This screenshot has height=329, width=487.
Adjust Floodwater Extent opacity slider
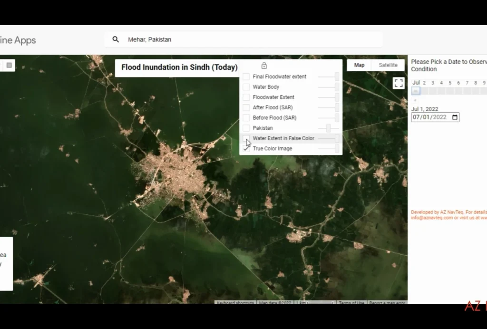tap(337, 97)
